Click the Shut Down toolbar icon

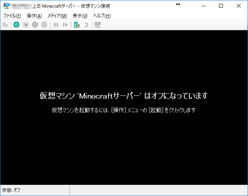tap(35, 25)
